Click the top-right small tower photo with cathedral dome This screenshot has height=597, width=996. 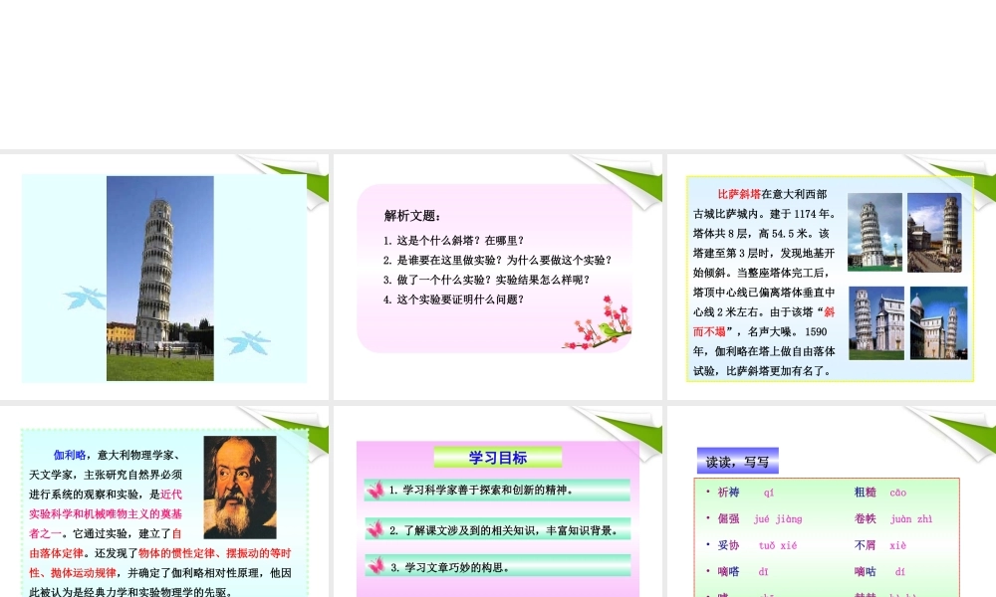934,232
